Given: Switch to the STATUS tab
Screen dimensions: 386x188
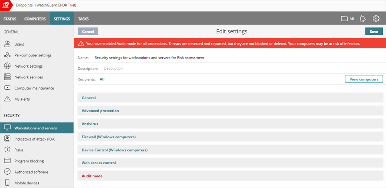Looking at the screenshot, I should pos(10,19).
